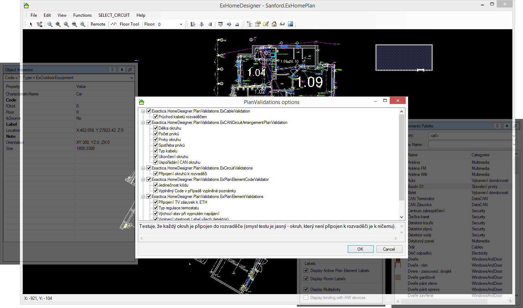Click the zoom out magnifier icon
The height and width of the screenshot is (308, 523).
[x=50, y=24]
